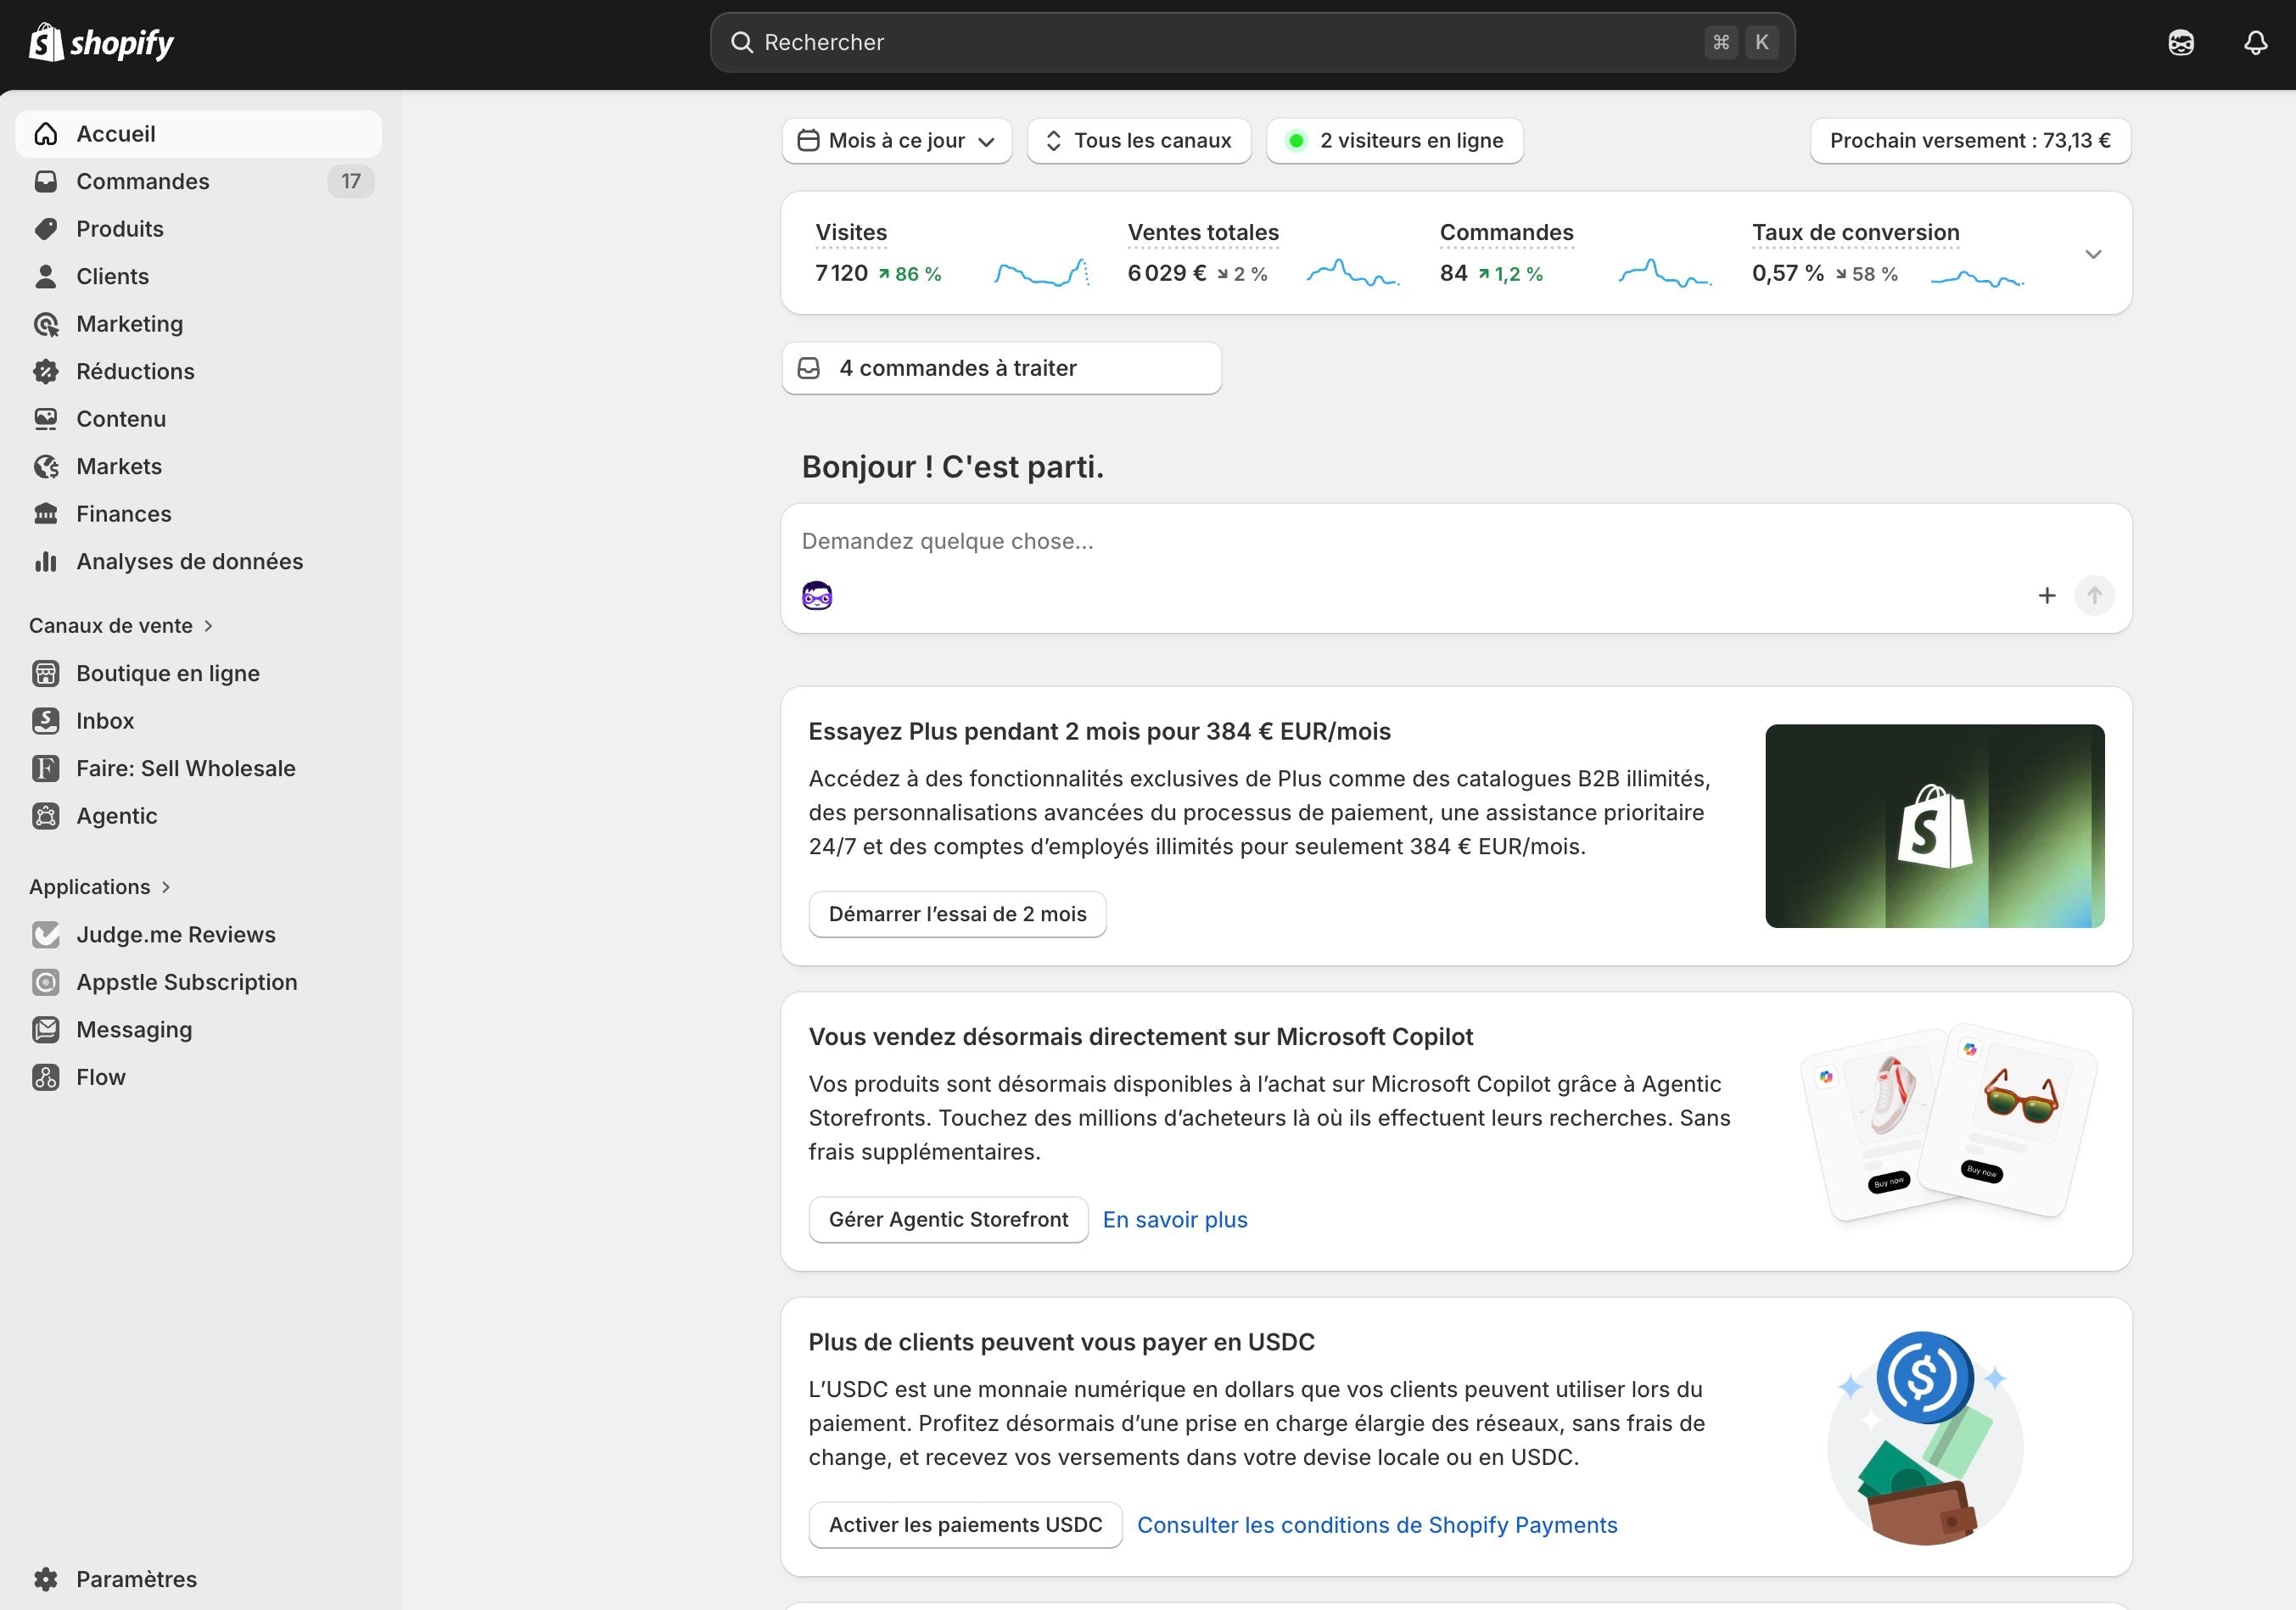
Task: Click the calendar icon in date filter
Action: tap(808, 141)
